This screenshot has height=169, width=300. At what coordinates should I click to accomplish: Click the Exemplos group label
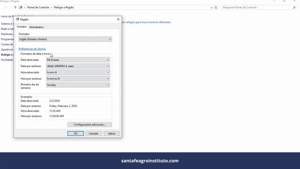26,97
